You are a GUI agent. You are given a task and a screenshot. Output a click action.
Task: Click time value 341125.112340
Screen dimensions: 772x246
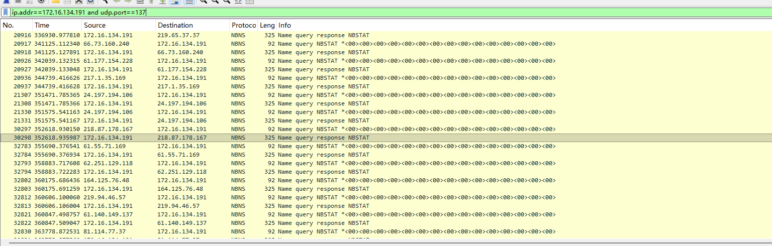pyautogui.click(x=57, y=44)
